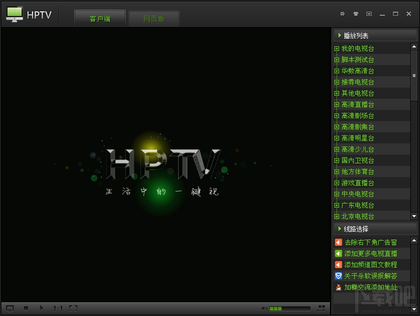
Task: Expand the 高清直播台 tree node
Action: coord(337,105)
